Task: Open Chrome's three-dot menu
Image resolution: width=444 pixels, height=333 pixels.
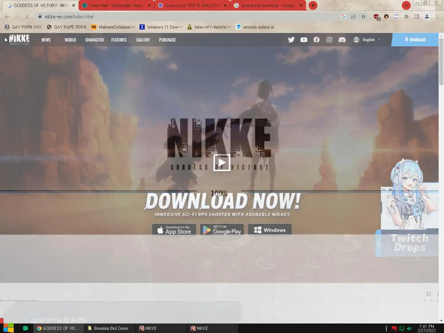Action: (x=437, y=16)
